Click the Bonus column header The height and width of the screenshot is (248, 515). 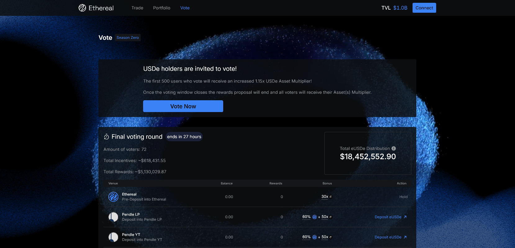coord(327,183)
